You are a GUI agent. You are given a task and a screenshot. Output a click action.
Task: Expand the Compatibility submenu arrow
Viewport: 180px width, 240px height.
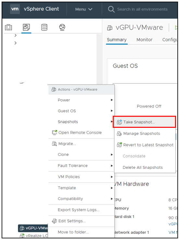click(x=112, y=199)
